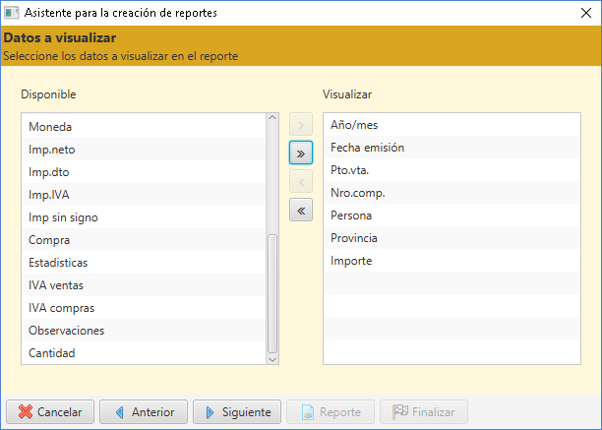Click the single right arrow transfer button
This screenshot has height=430, width=602.
[301, 124]
